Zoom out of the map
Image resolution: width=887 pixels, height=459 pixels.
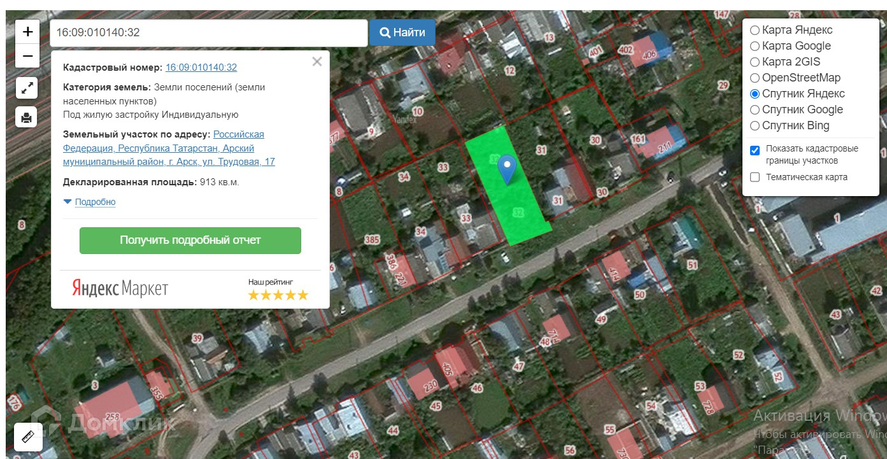[27, 56]
